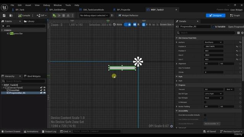Viewport: 244px width, 137px height.
Task: Open the Output Log
Action: tap(49, 132)
